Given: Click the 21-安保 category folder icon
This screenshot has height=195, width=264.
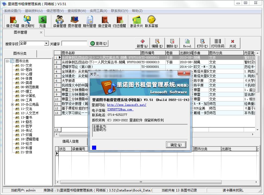Looking at the screenshot, I should 17,152.
